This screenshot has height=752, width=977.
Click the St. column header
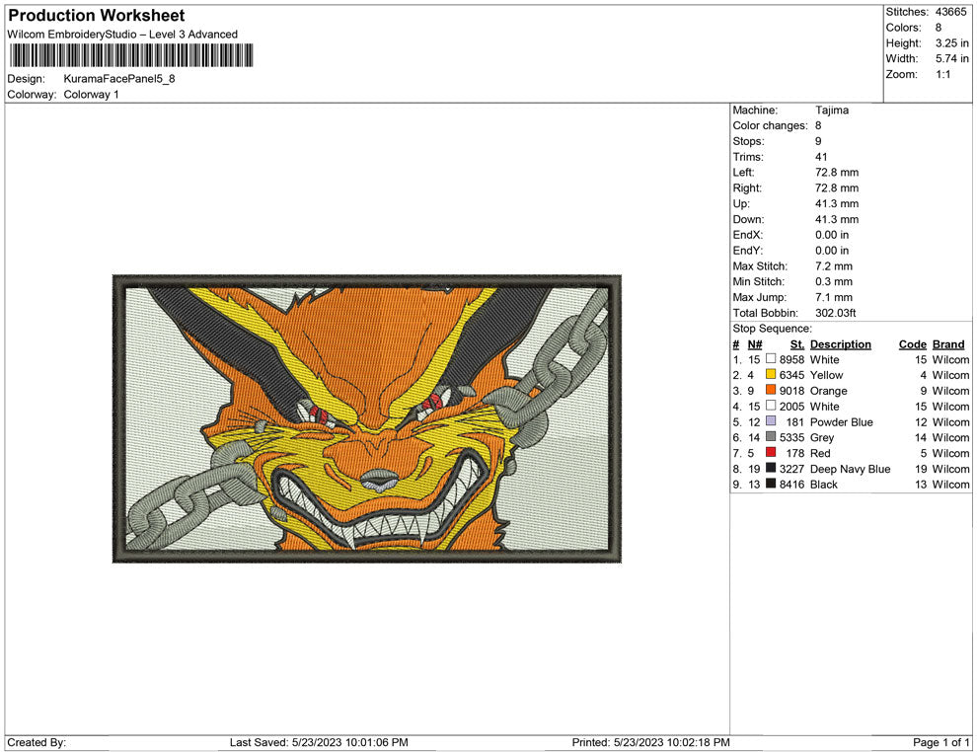[x=797, y=344]
